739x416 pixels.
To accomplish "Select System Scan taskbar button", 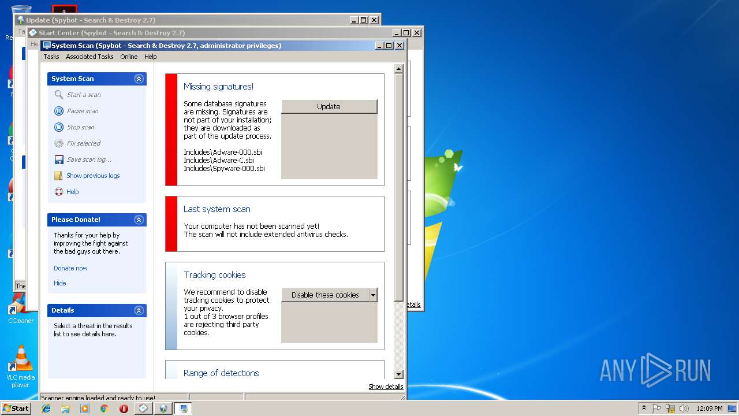I will [183, 408].
